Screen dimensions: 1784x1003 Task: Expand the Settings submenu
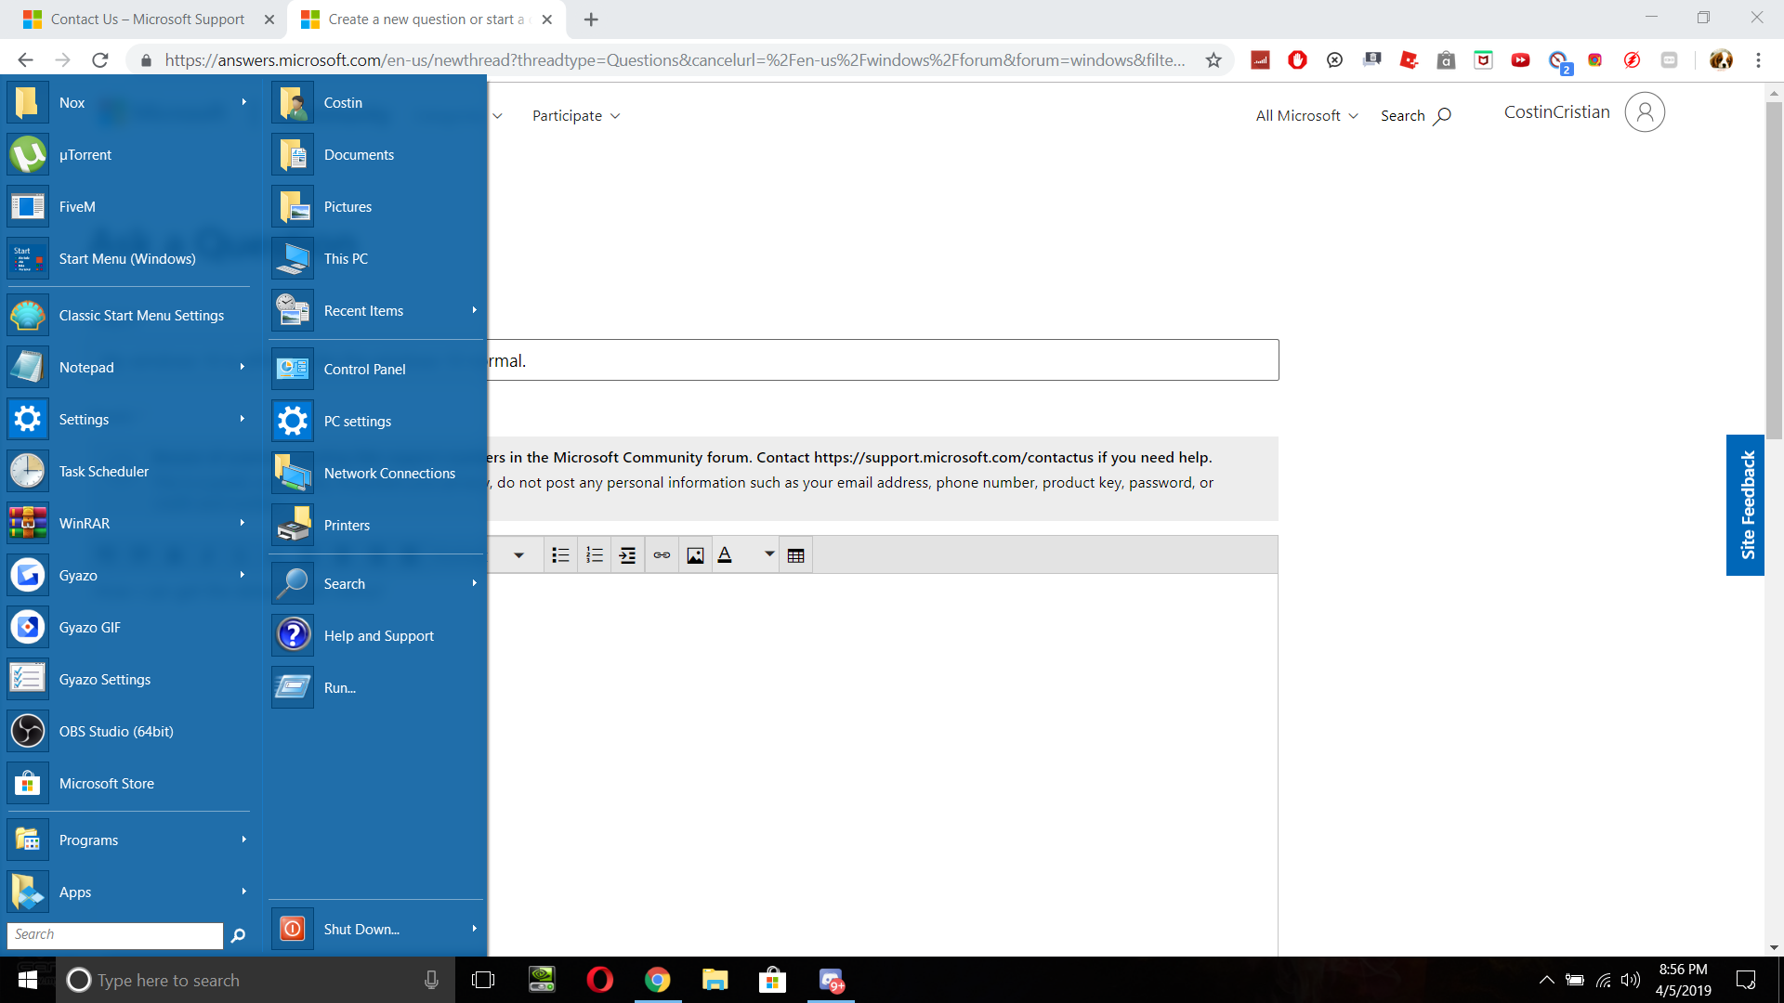pyautogui.click(x=243, y=419)
